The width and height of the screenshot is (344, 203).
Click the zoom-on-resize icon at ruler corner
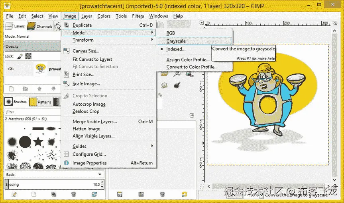point(335,23)
